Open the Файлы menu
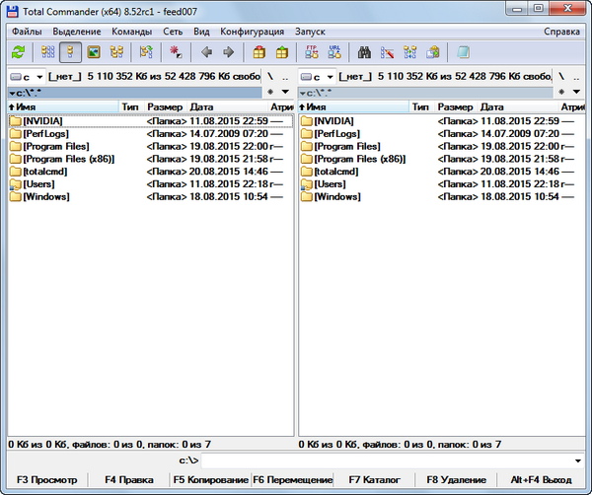 [27, 32]
